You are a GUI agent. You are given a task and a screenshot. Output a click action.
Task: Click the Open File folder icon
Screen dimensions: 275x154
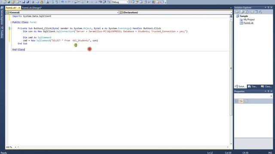13,2
